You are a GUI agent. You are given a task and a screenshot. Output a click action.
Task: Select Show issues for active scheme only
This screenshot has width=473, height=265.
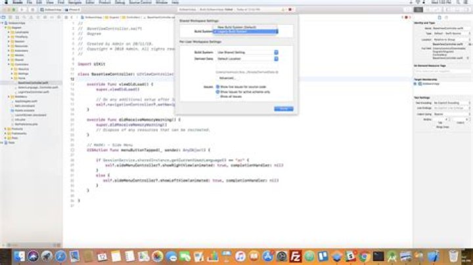point(217,92)
